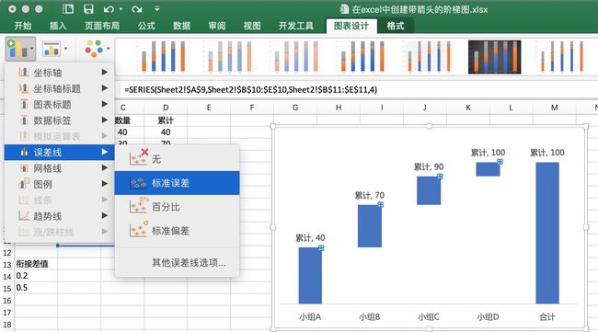Expand the 数据标签 submenu arrow
Image resolution: width=598 pixels, height=332 pixels.
[x=105, y=120]
